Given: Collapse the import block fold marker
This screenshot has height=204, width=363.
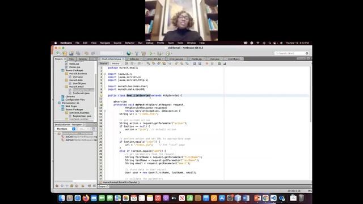Looking at the screenshot, I should [104, 74].
